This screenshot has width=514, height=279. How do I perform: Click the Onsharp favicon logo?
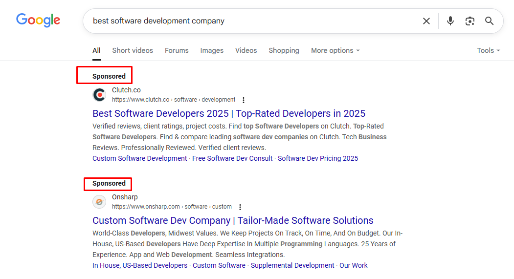99,202
